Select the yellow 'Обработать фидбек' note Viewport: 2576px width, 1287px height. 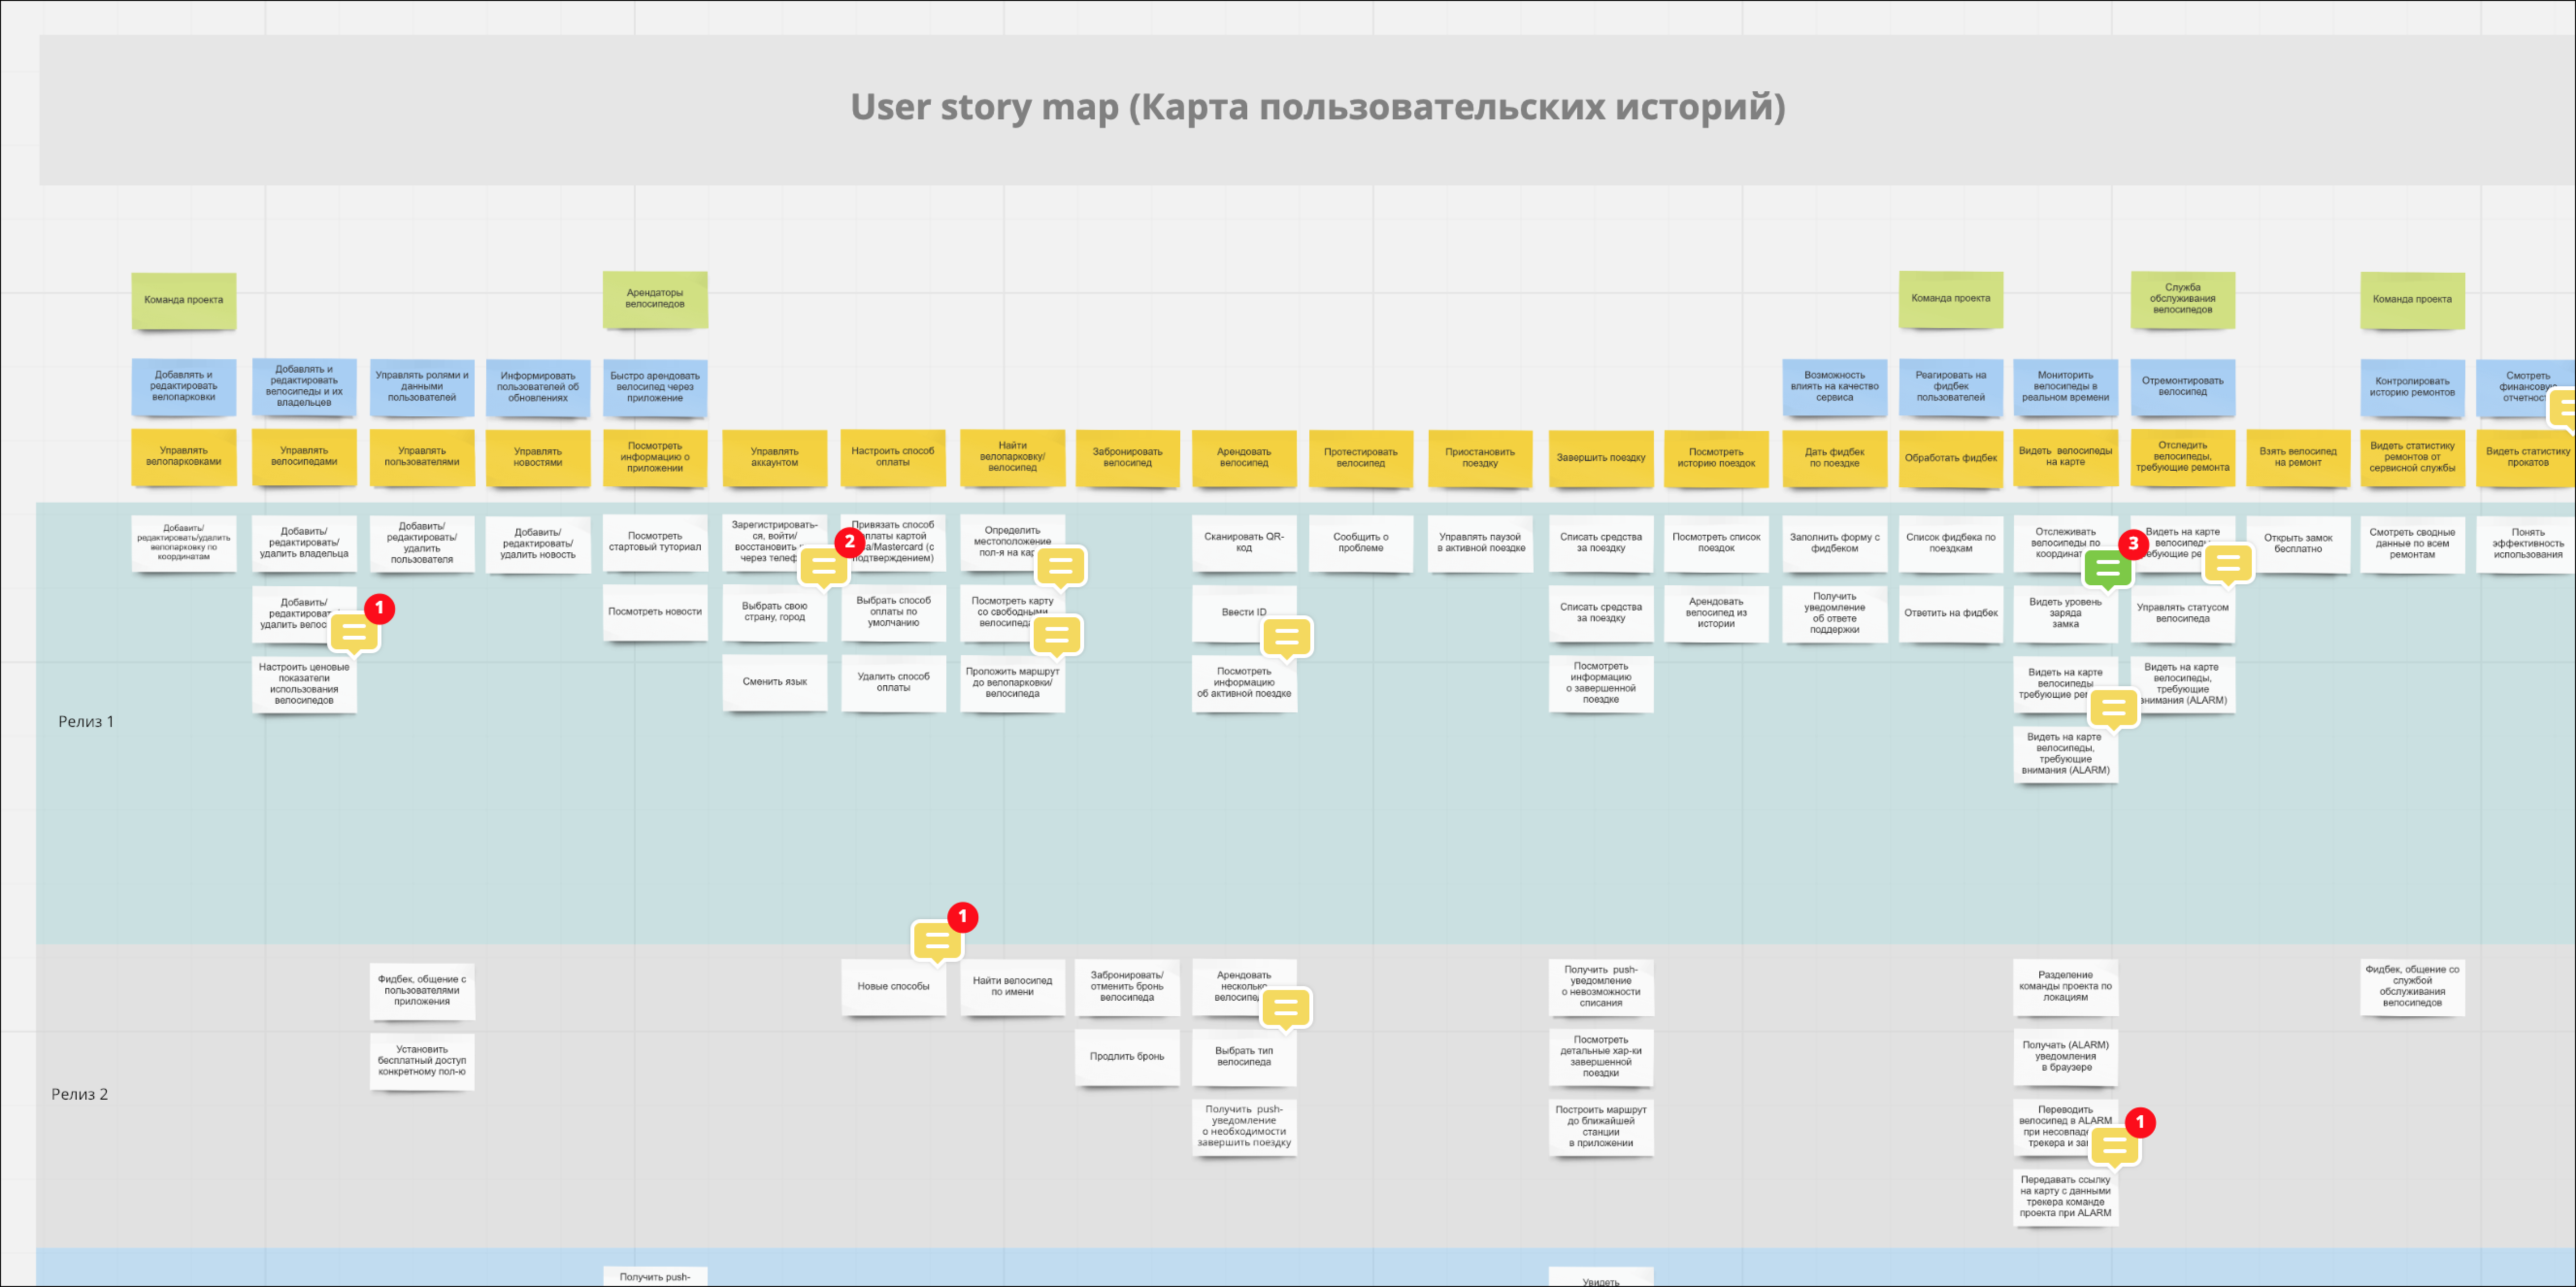click(1951, 458)
